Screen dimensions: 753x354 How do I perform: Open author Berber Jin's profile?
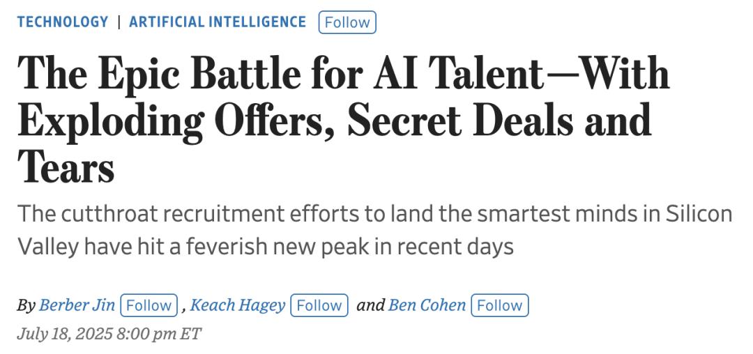[77, 305]
